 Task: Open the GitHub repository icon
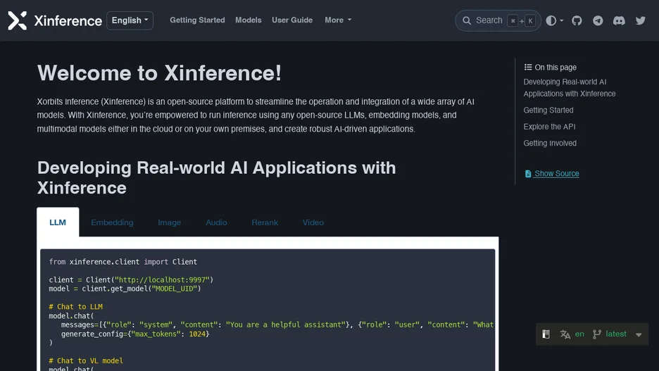coord(577,20)
